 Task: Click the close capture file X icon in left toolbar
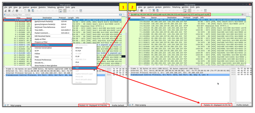point(29,11)
